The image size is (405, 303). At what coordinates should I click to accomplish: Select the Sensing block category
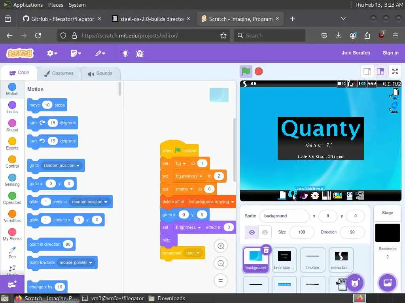point(12,180)
